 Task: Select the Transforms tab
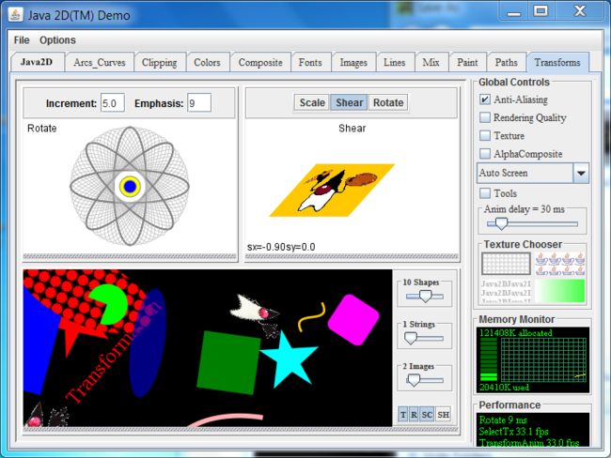click(557, 62)
